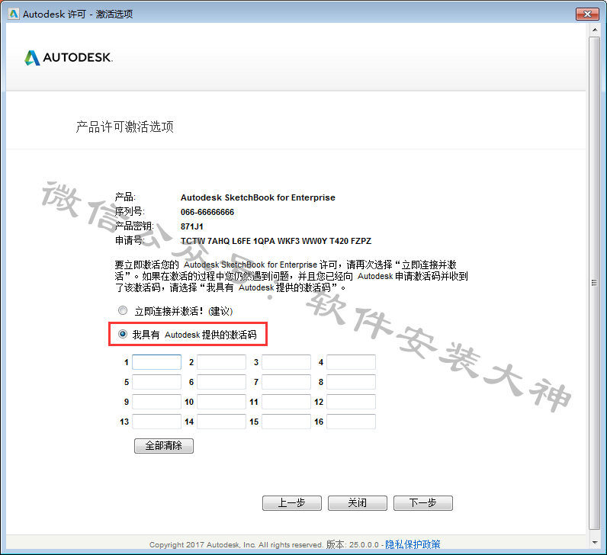
Task: Proceed with the "下一步" button
Action: tap(423, 502)
